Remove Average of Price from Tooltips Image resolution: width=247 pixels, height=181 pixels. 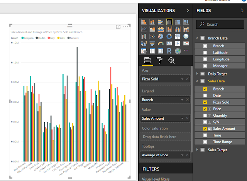click(187, 155)
